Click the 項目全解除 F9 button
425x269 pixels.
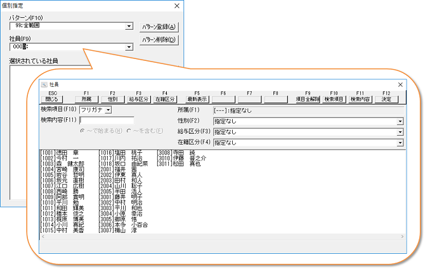pos(308,99)
